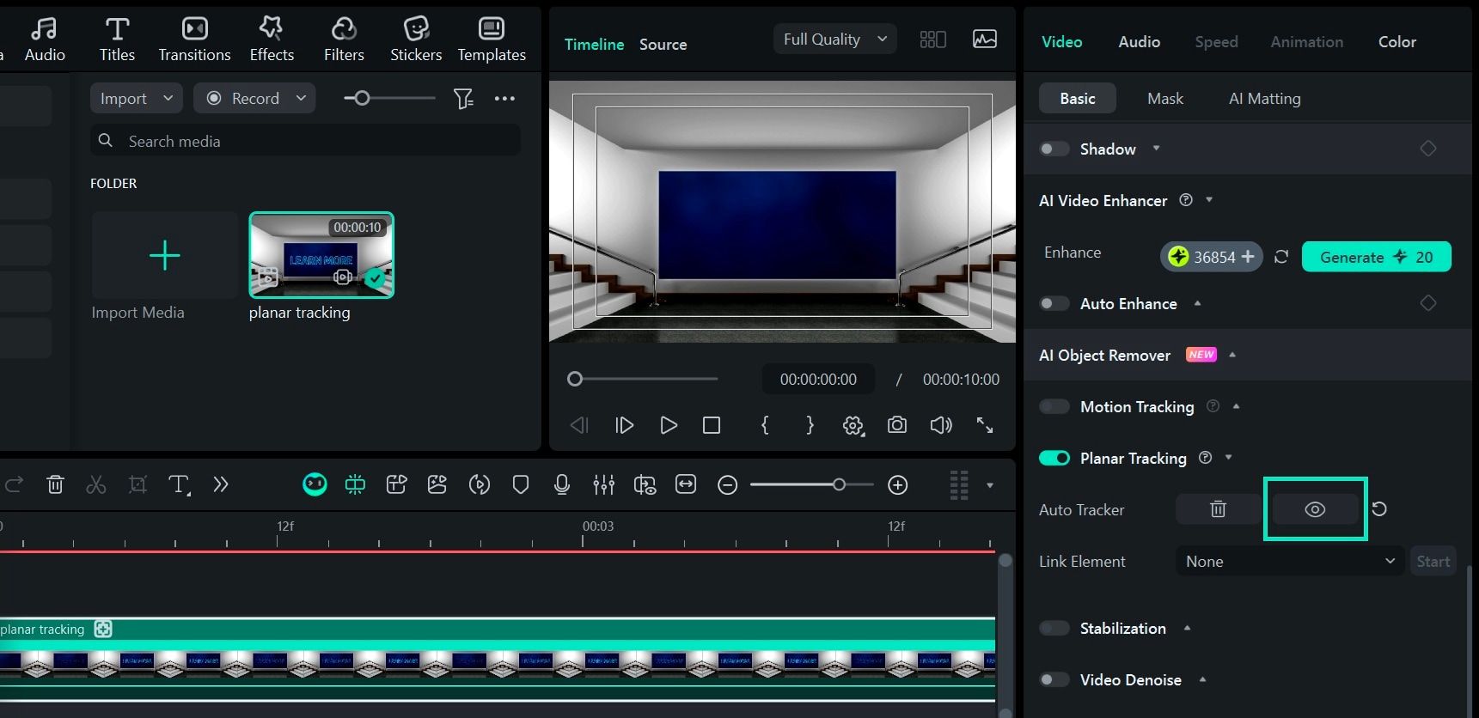This screenshot has width=1479, height=718.
Task: Toggle the Auto Enhance switch
Action: pos(1054,303)
